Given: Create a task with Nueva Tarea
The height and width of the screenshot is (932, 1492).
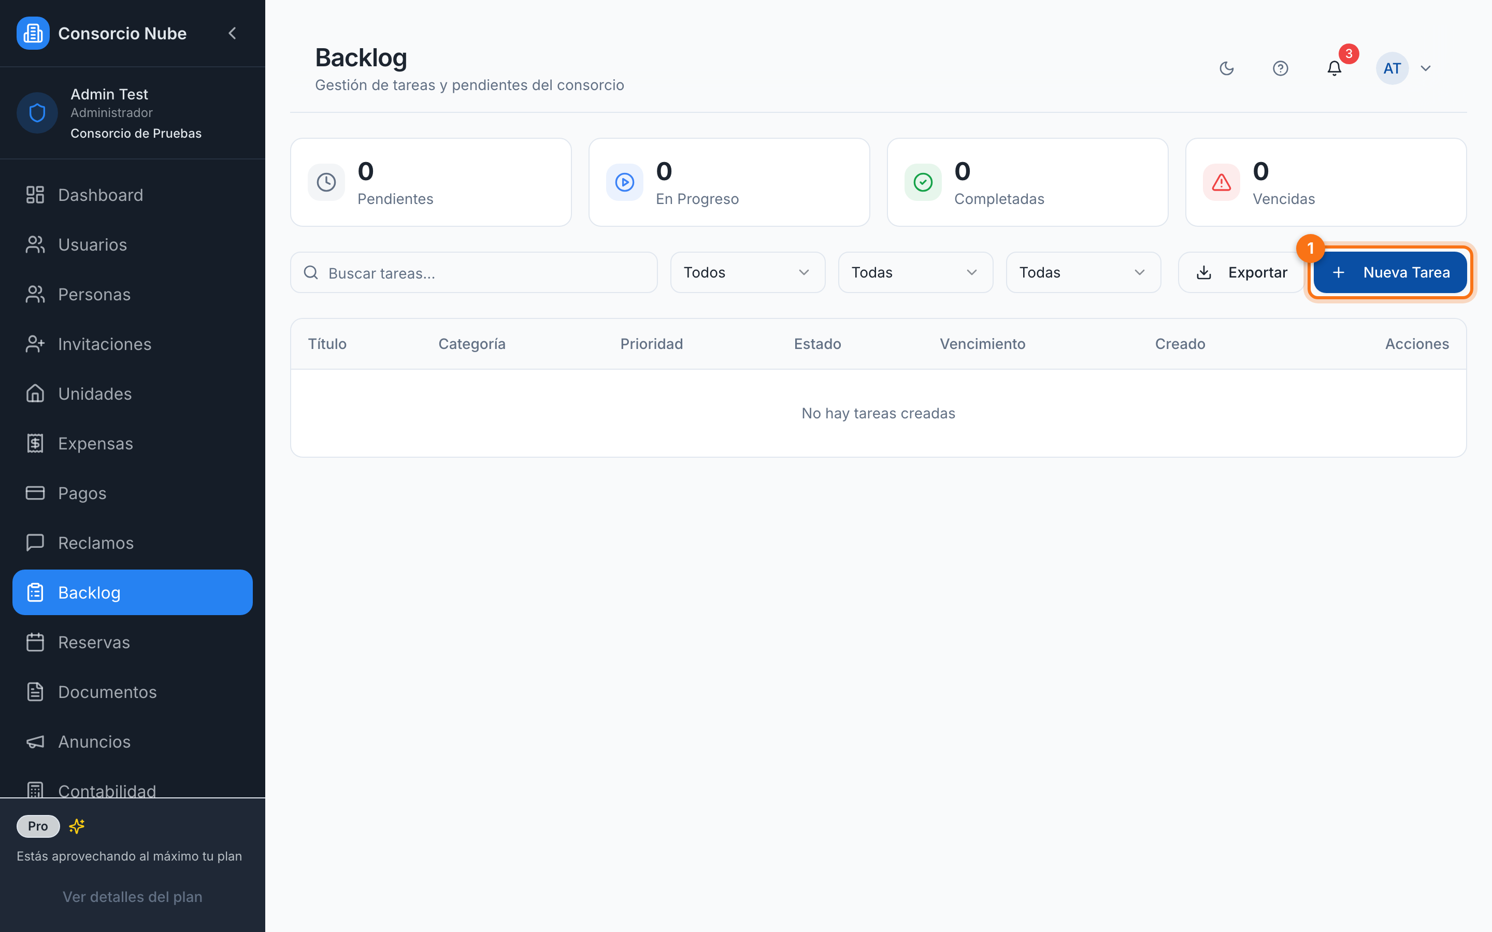Looking at the screenshot, I should (x=1390, y=272).
